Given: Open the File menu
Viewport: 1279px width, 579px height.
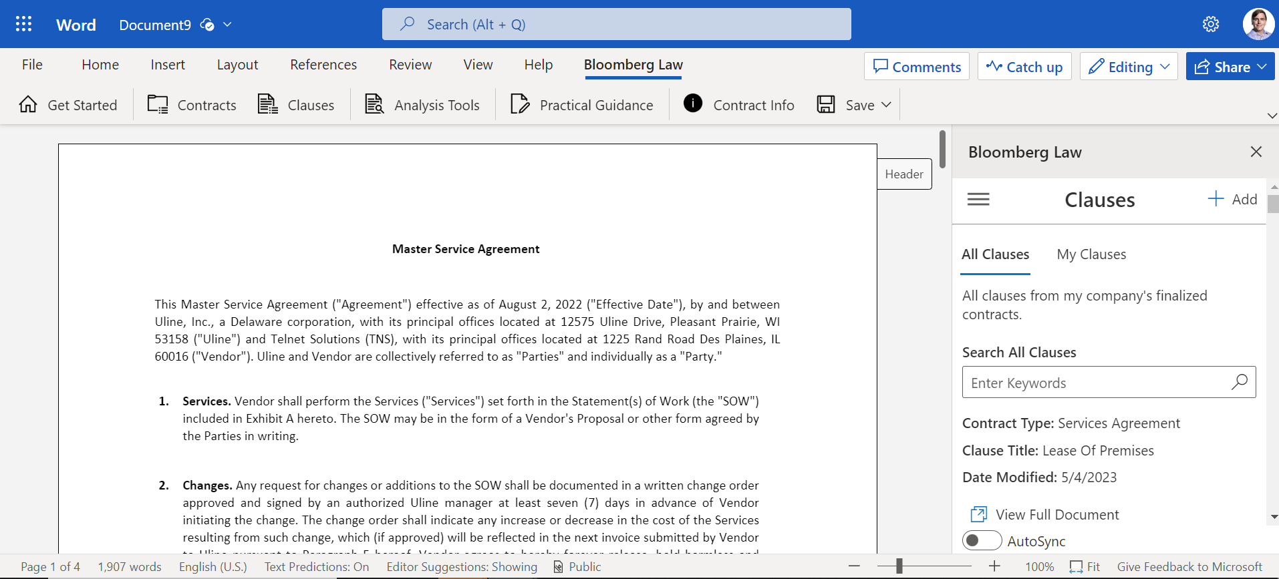Looking at the screenshot, I should click(x=32, y=65).
